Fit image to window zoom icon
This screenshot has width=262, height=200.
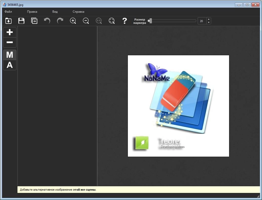tap(112, 21)
